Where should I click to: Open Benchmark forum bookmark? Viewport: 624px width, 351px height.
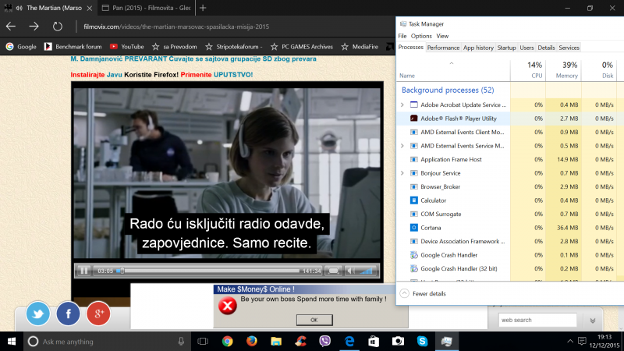tap(73, 47)
